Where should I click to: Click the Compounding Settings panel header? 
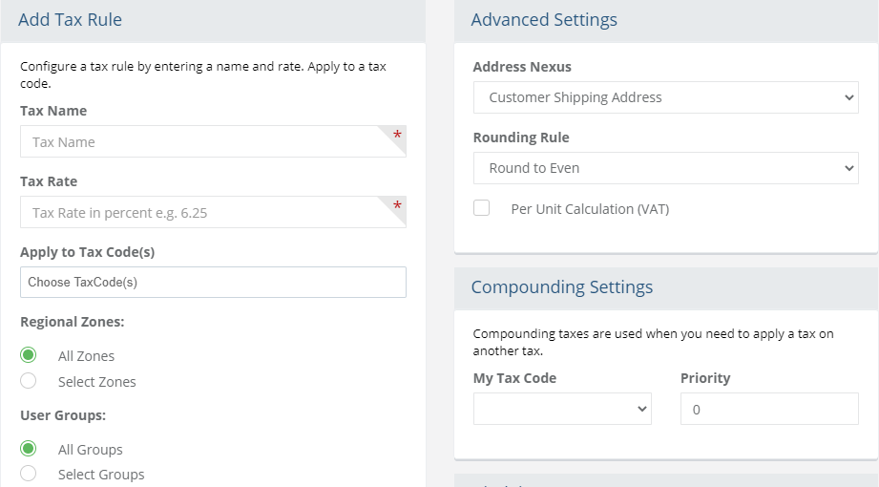[562, 286]
